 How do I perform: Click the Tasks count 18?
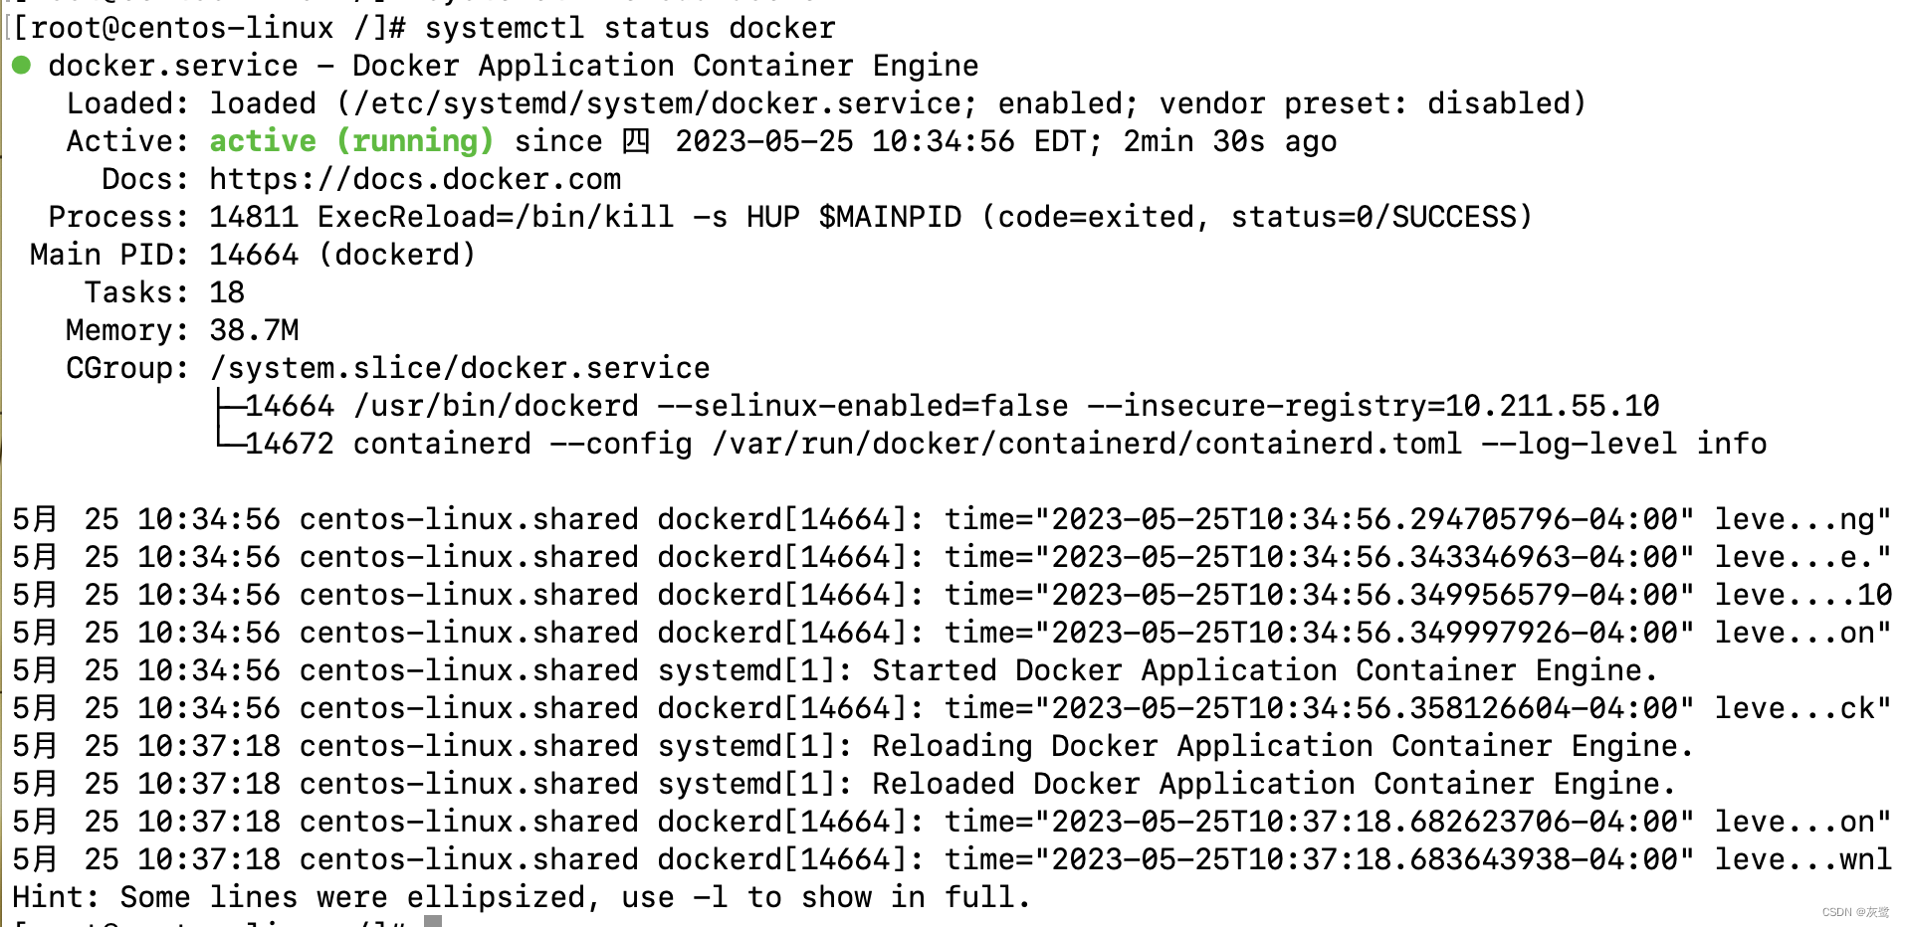coord(227,292)
